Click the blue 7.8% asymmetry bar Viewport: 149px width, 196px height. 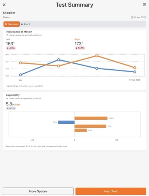[x=66, y=122]
